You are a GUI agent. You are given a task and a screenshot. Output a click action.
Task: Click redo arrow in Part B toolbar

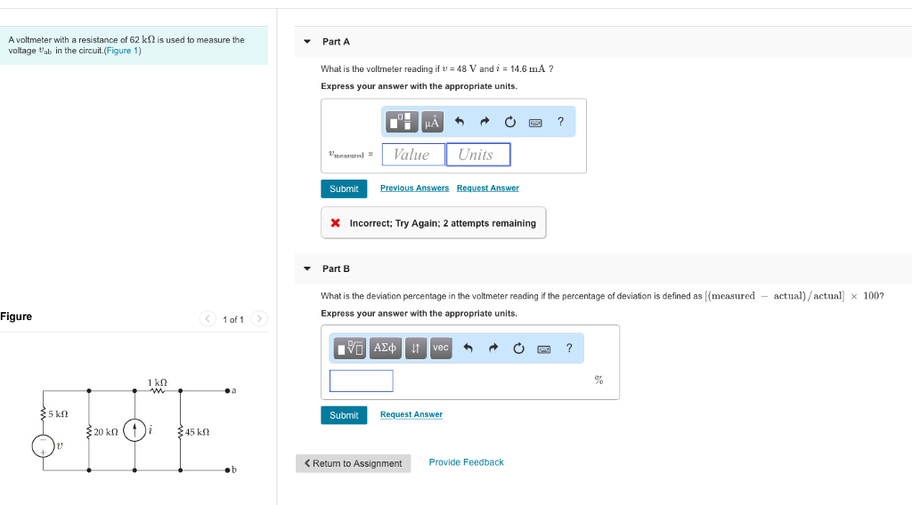(x=493, y=349)
